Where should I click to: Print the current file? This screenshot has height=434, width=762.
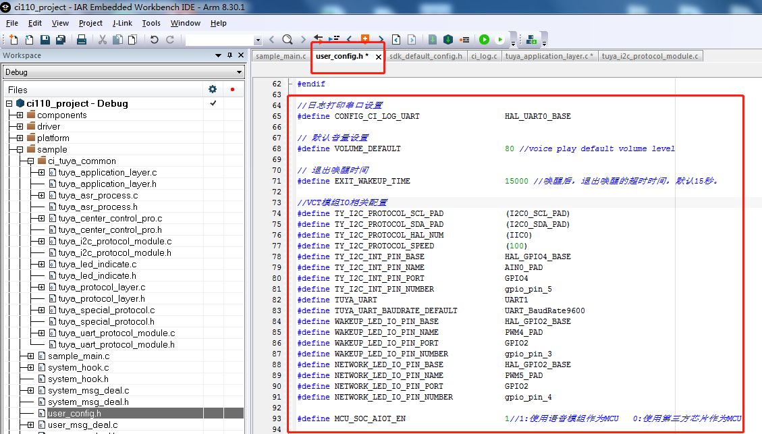[x=82, y=40]
